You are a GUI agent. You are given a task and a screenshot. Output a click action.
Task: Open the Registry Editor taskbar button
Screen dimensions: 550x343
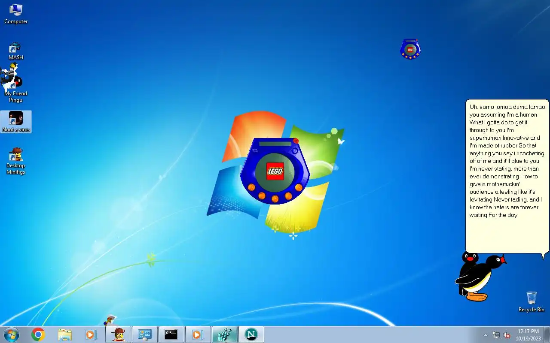(225, 334)
